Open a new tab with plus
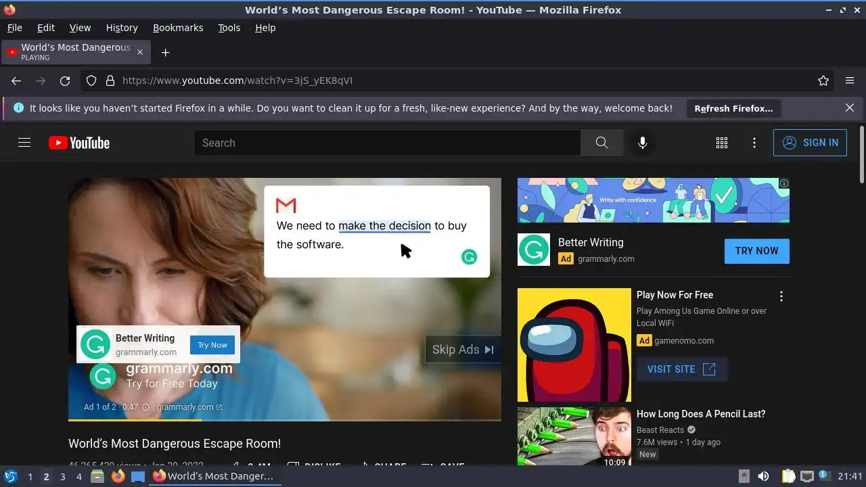Screen dimensions: 866x487 (165, 52)
